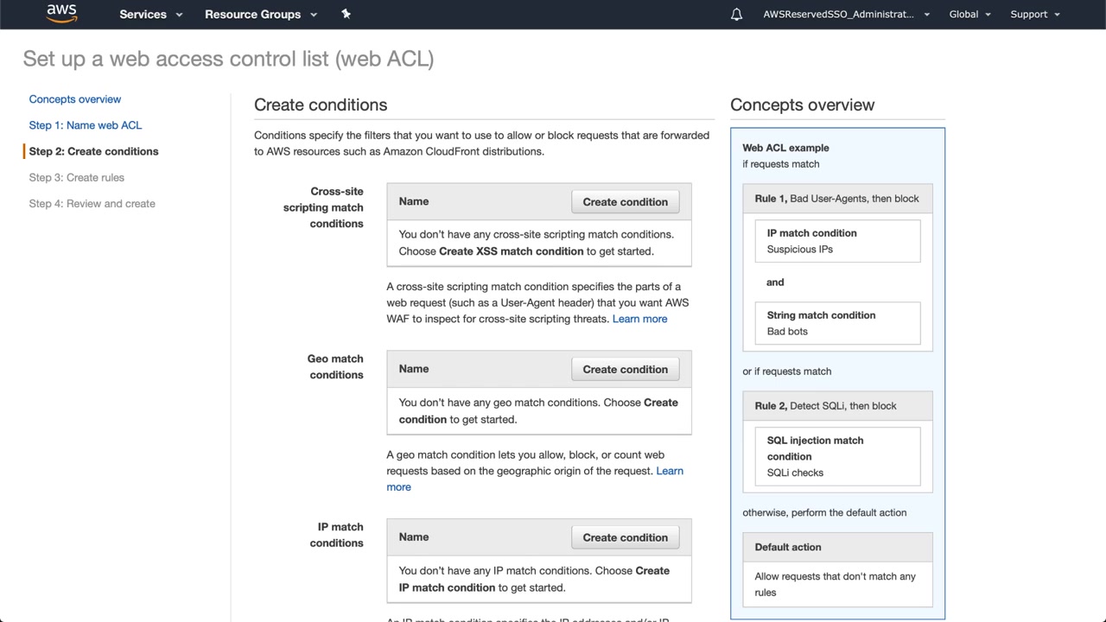Viewport: 1106px width, 622px height.
Task: Click the SQL injection match condition box
Action: 836,456
